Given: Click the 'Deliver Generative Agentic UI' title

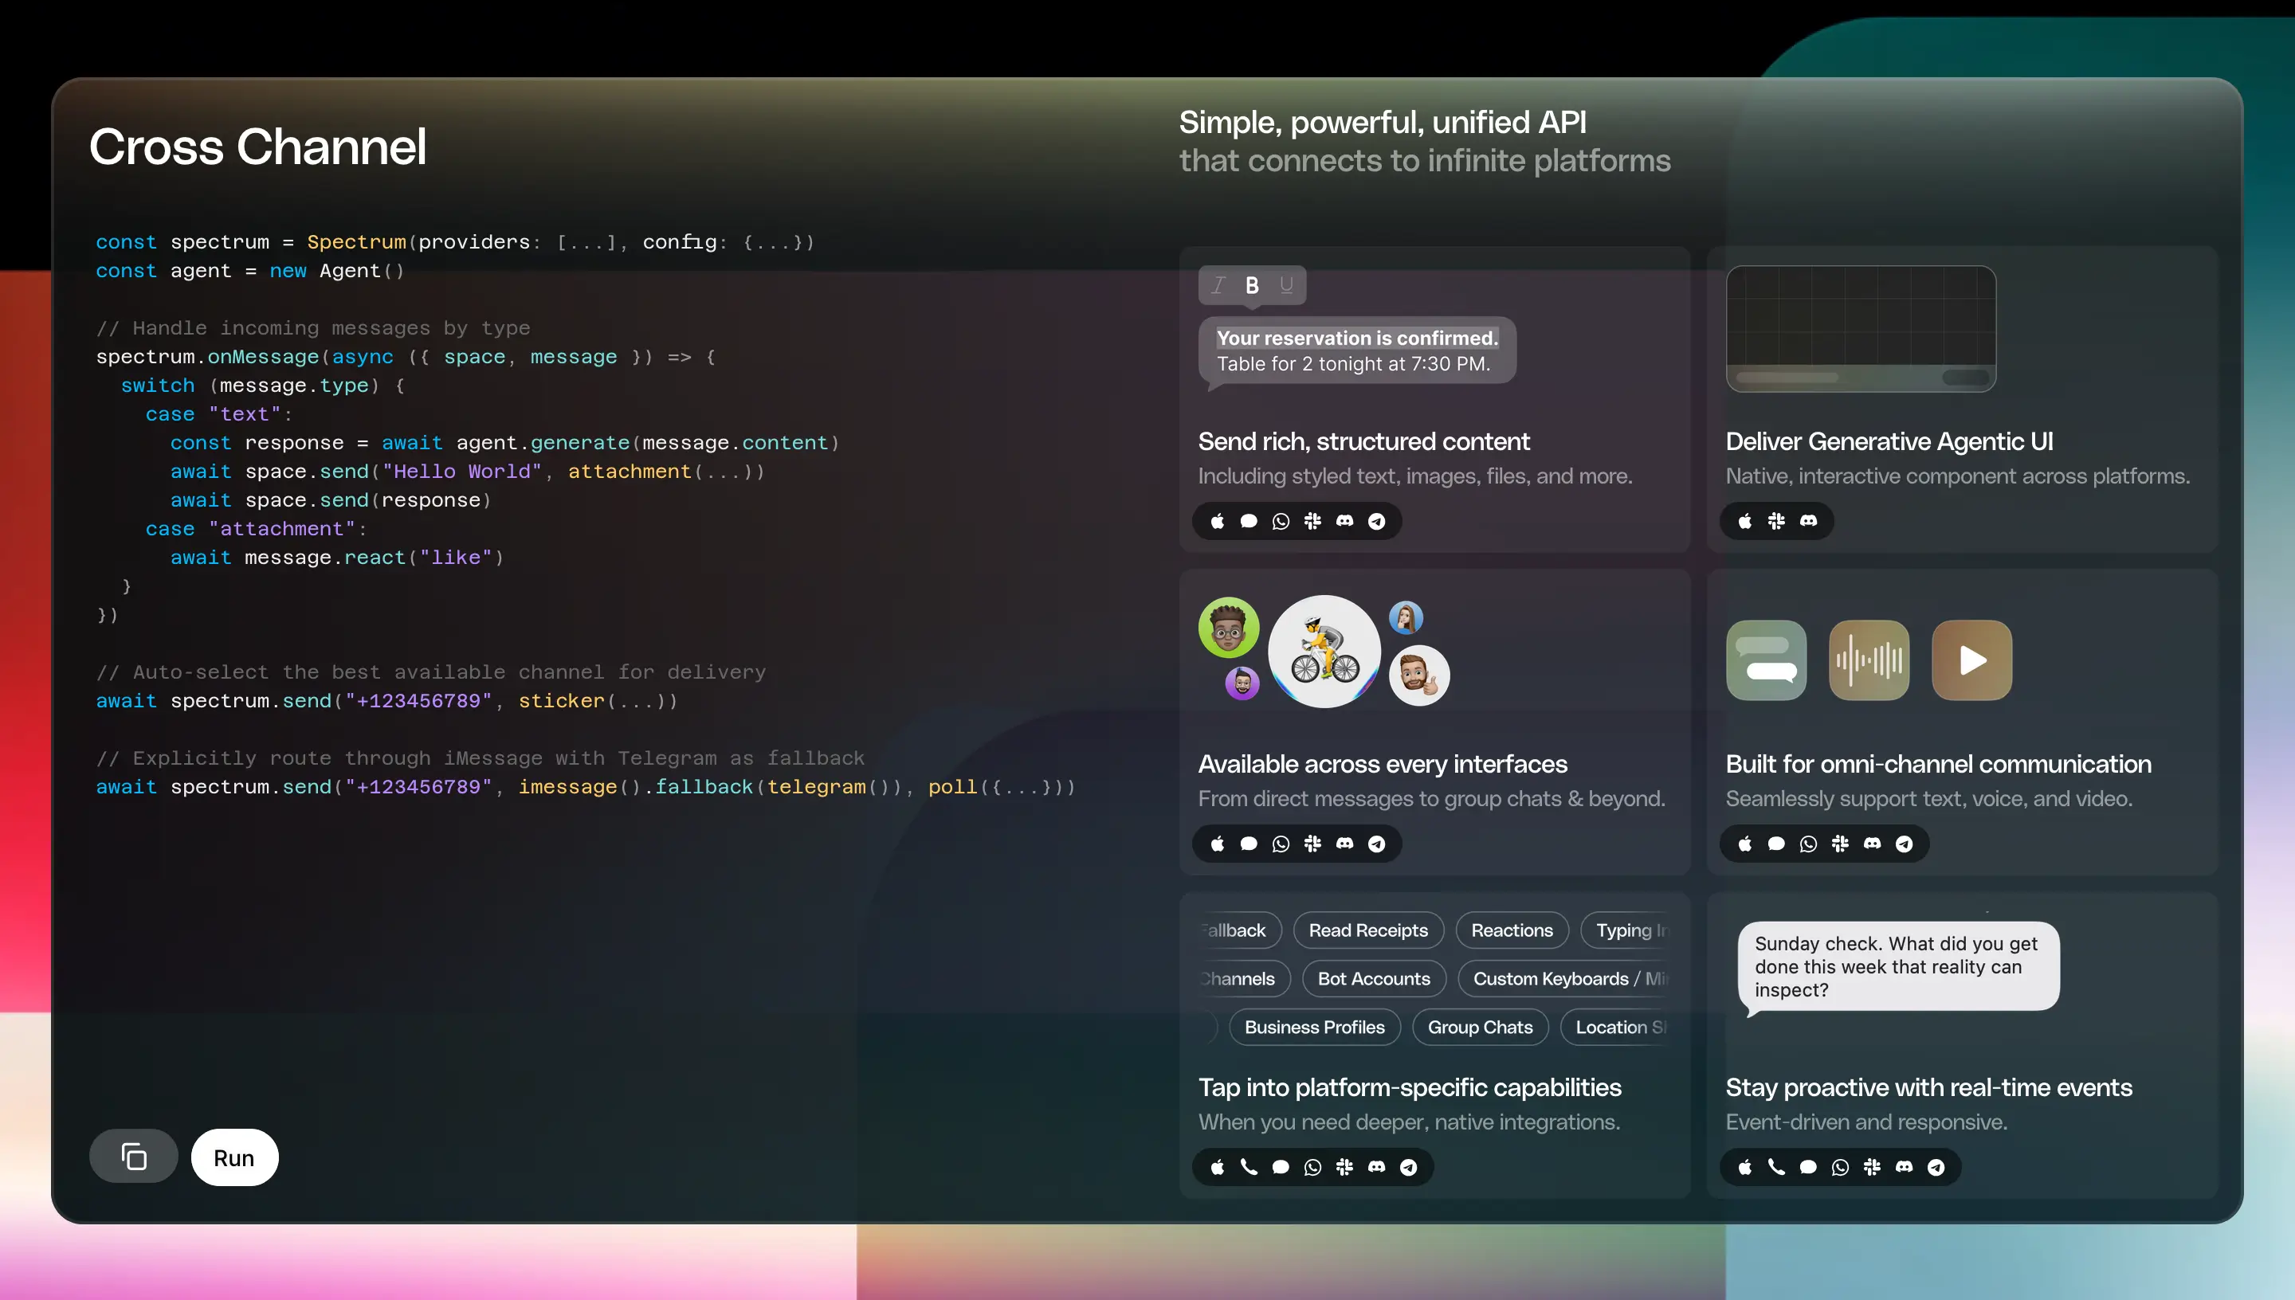Looking at the screenshot, I should 1889,441.
